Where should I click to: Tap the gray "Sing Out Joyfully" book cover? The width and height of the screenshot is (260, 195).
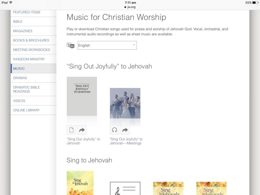click(x=82, y=96)
